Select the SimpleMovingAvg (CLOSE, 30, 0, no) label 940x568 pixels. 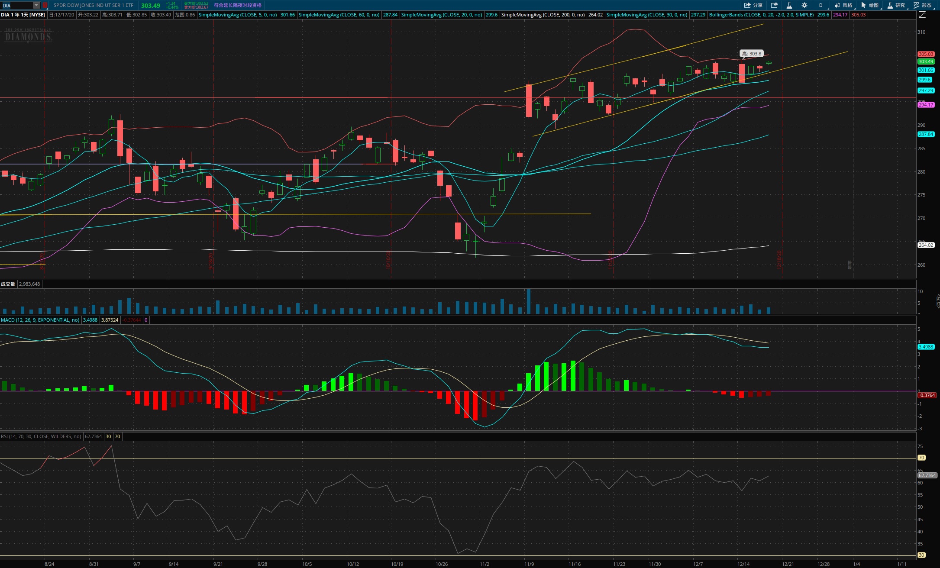647,15
